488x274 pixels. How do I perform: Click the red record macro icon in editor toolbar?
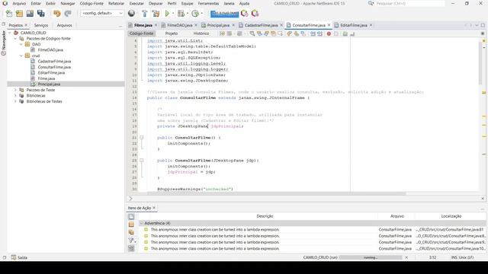329,33
